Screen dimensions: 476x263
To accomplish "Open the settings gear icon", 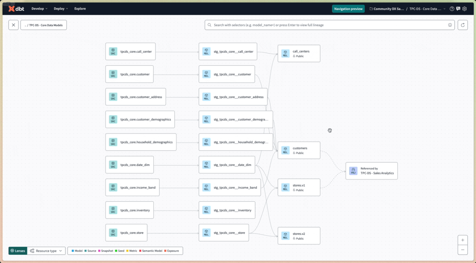I will [464, 9].
